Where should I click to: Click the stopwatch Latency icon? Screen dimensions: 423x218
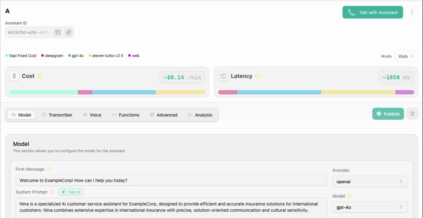pos(223,76)
